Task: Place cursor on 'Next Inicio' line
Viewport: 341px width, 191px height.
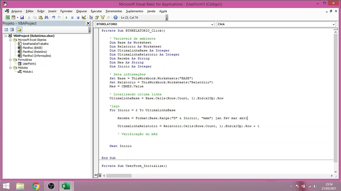Action: pos(120,146)
